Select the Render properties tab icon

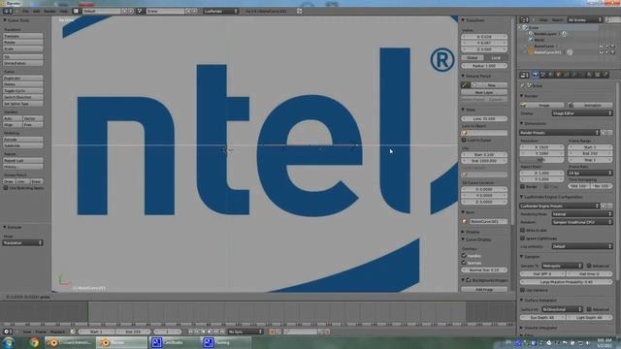click(x=536, y=75)
